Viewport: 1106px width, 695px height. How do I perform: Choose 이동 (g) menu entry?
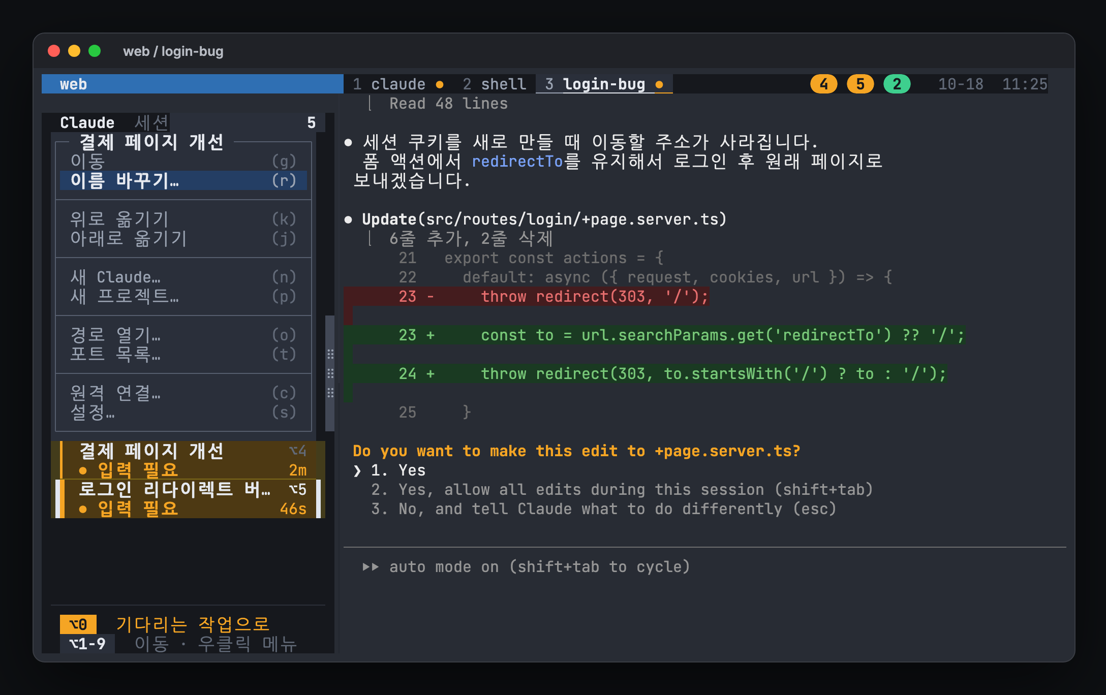(x=183, y=161)
